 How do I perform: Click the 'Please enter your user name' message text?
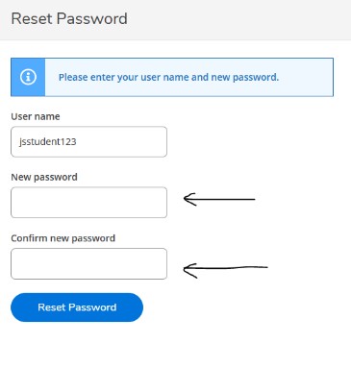168,77
